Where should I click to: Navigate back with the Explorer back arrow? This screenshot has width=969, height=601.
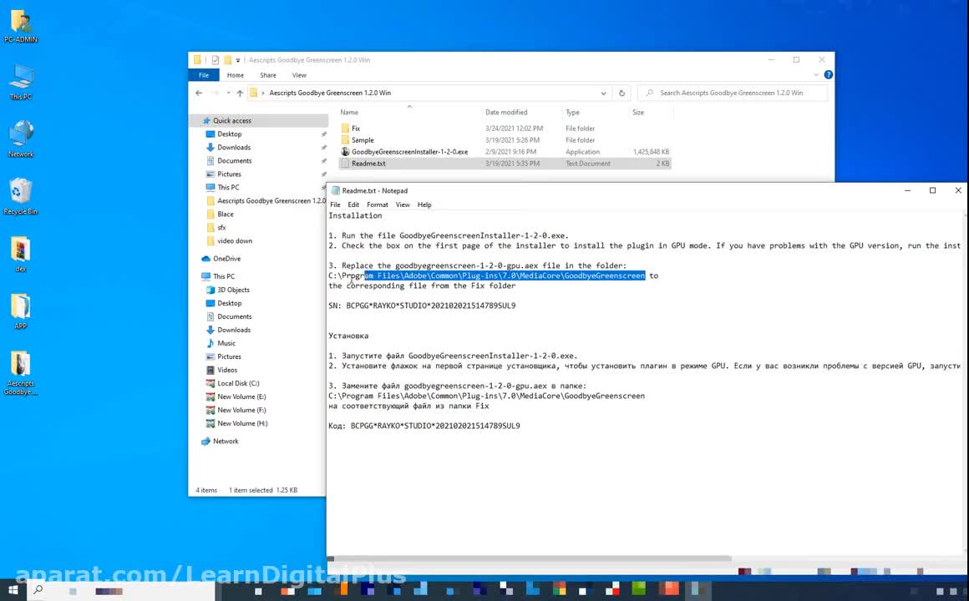click(199, 93)
